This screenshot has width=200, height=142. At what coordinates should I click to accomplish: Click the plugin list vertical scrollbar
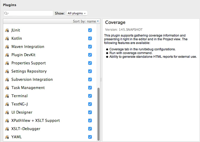click(x=99, y=114)
